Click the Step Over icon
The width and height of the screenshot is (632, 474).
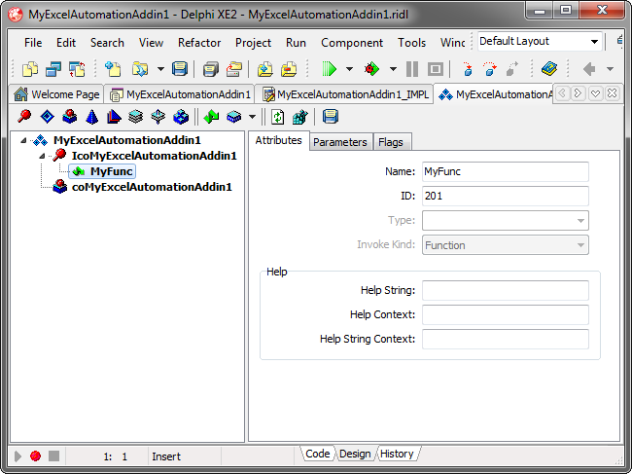(x=490, y=69)
